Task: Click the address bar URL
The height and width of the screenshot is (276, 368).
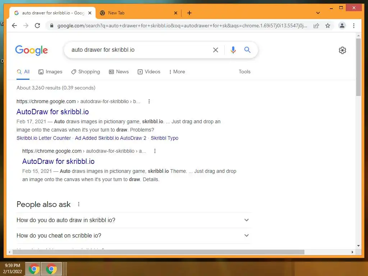Action: (x=182, y=26)
